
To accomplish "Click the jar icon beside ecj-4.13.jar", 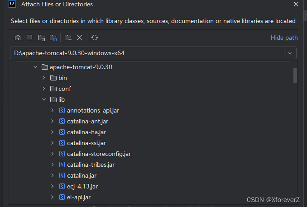I will 62,187.
